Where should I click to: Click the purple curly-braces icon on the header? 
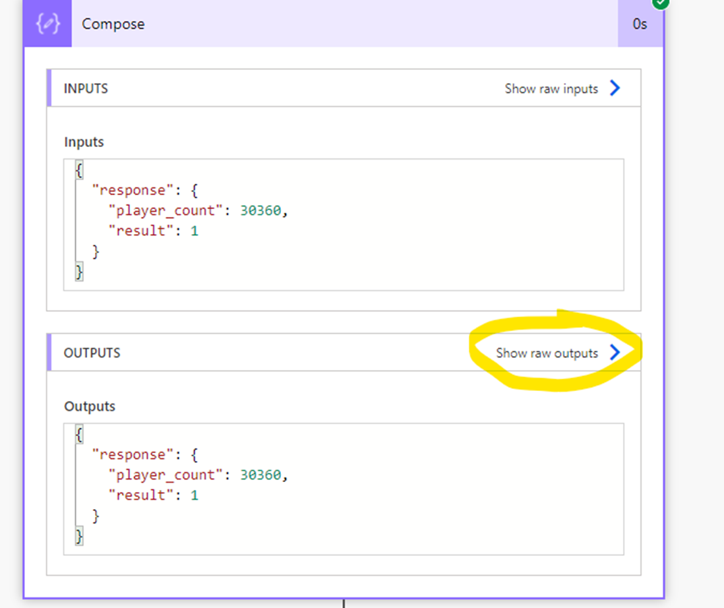point(47,24)
